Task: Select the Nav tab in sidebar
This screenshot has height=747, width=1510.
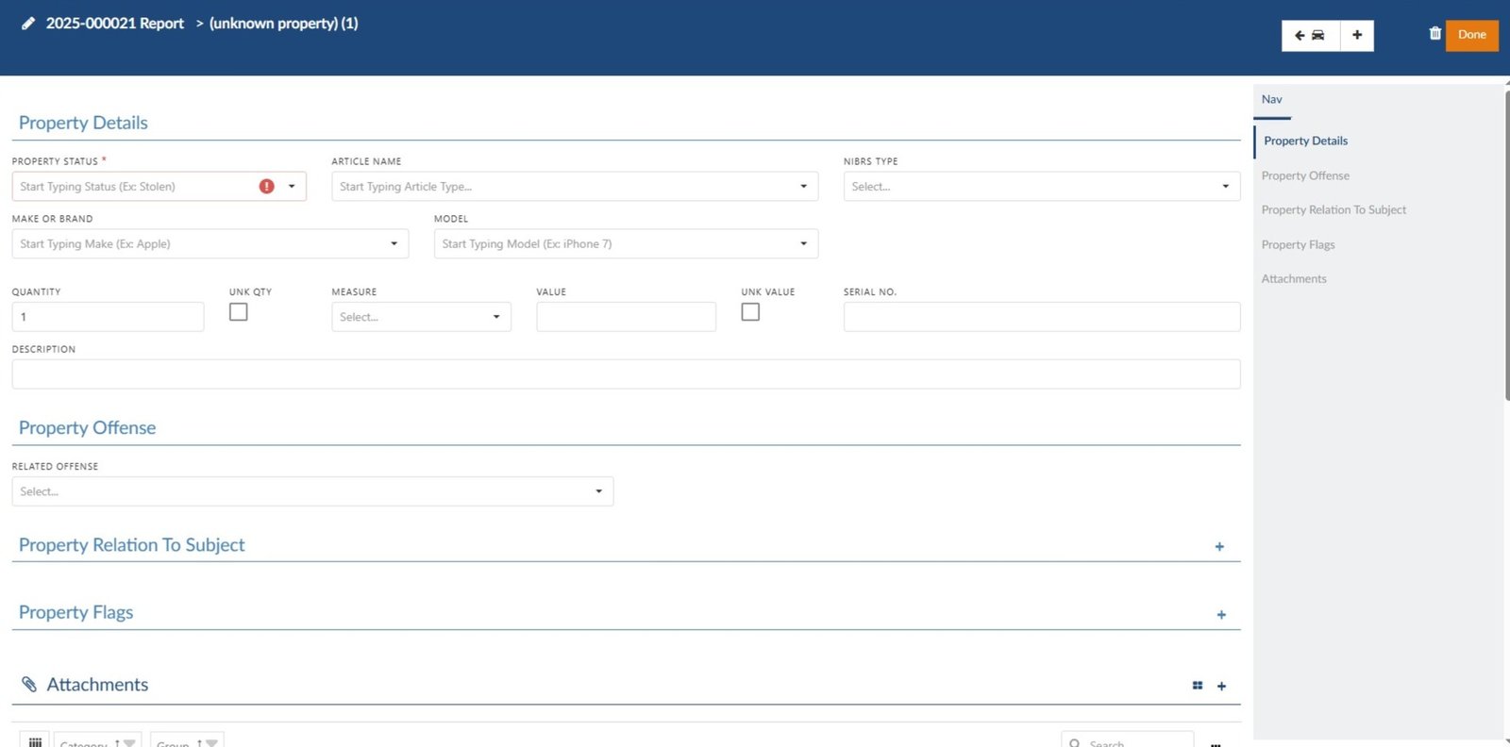Action: point(1272,100)
